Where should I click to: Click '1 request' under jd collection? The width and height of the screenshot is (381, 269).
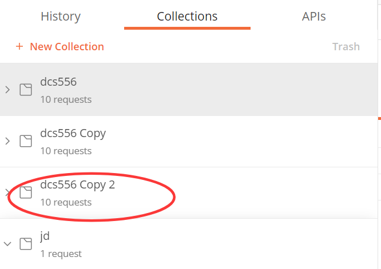point(61,254)
